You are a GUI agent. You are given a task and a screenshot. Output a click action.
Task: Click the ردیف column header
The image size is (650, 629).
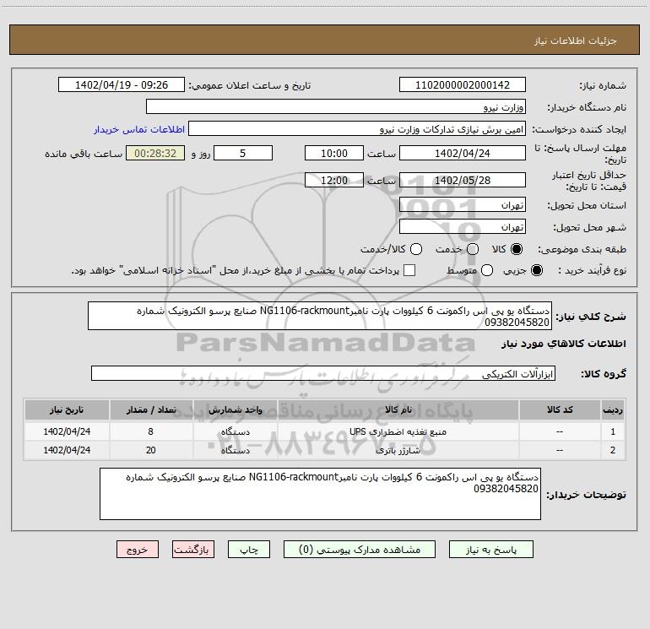point(613,409)
